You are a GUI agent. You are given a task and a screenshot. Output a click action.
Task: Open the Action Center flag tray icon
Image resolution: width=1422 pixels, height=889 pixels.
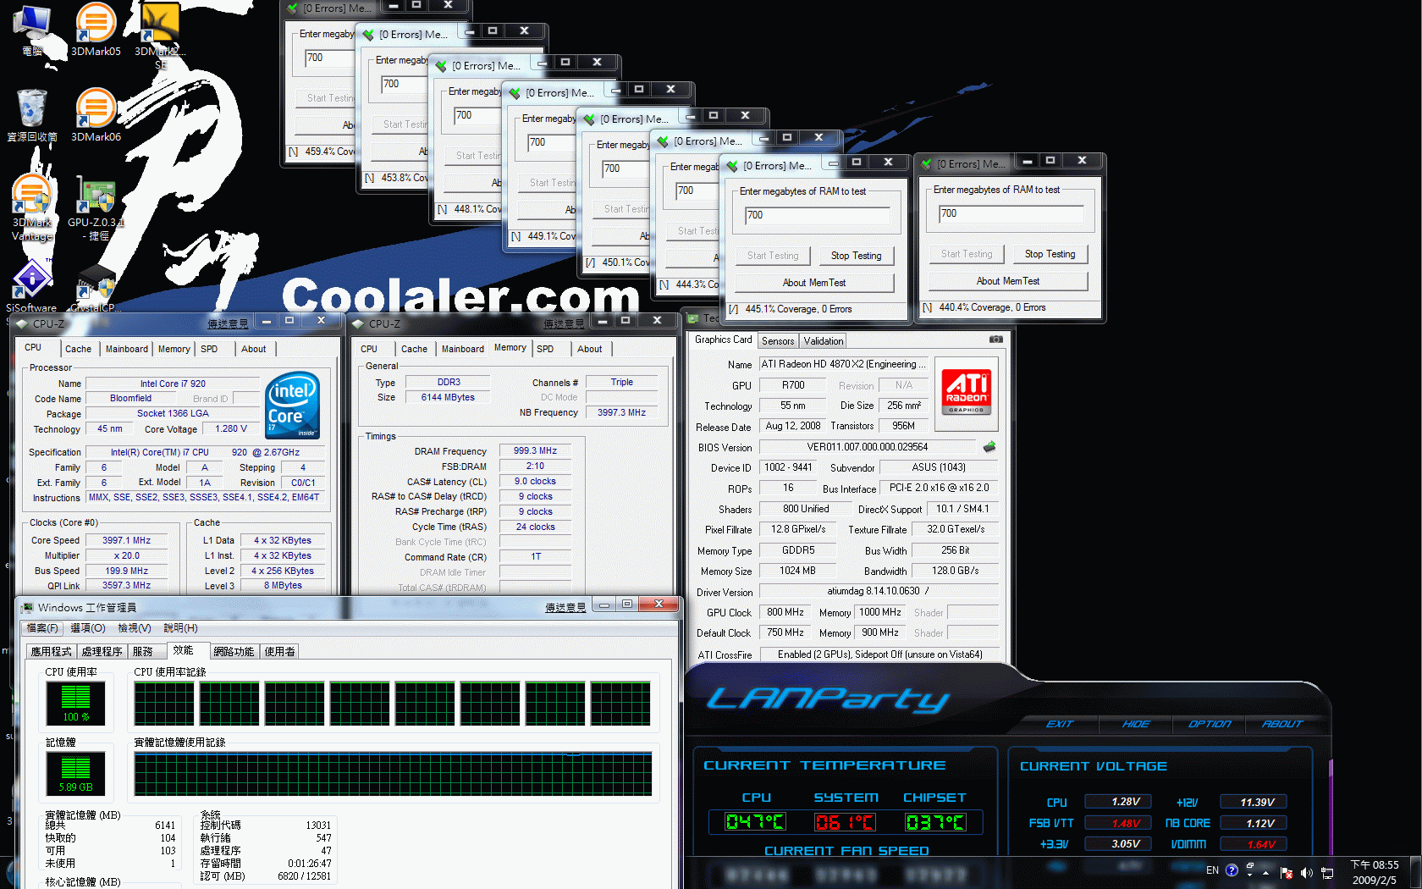1287,873
